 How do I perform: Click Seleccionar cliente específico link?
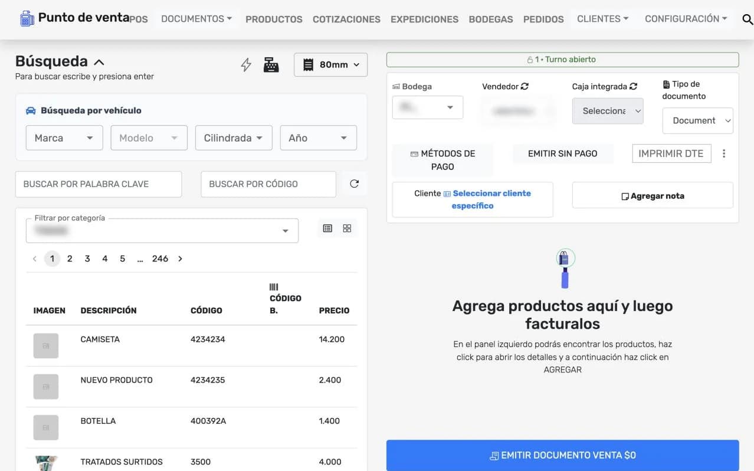coord(491,199)
